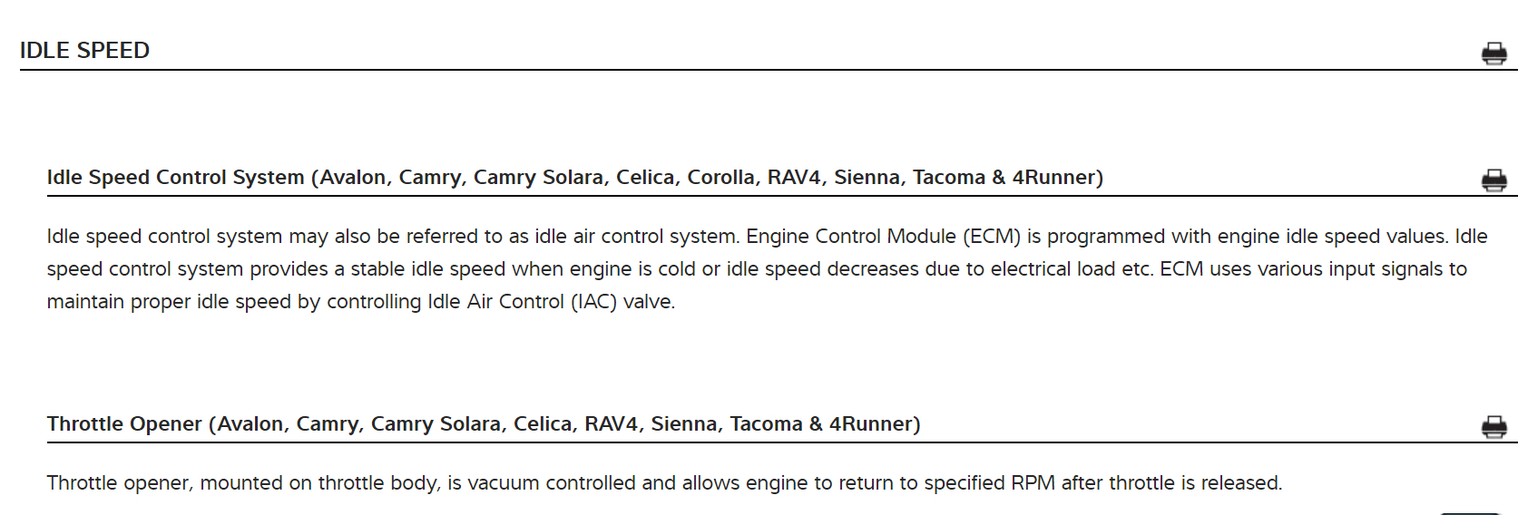Click "Corolla" in the Idle Speed Control heading
This screenshot has height=515, width=1518.
tap(720, 178)
